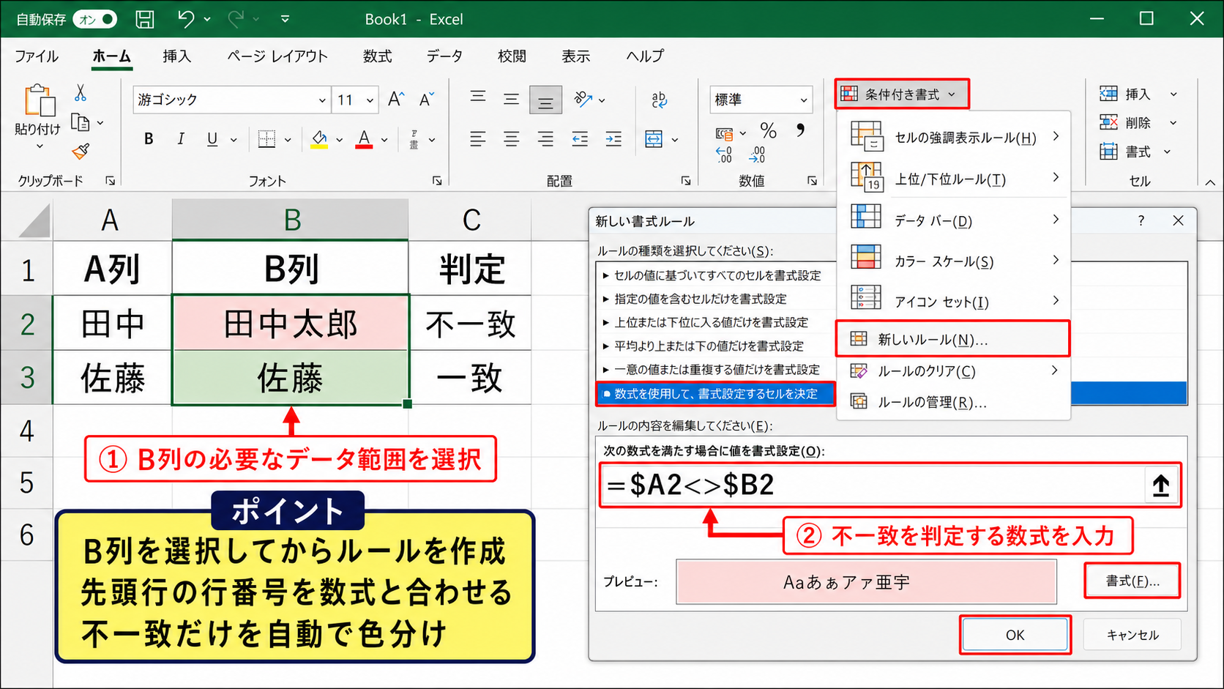
Task: Open the 書式(F)... format button
Action: pyautogui.click(x=1132, y=581)
